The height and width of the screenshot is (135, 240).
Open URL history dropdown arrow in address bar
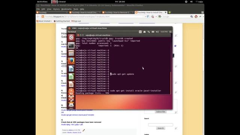[x=145, y=16]
